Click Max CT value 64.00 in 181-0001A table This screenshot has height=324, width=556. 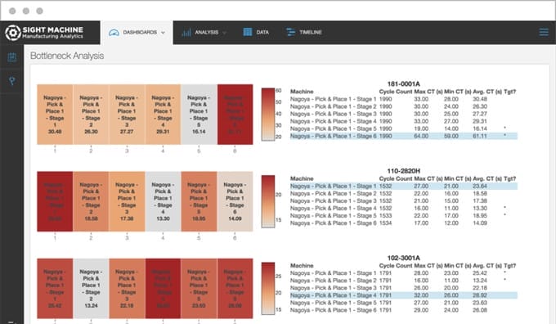point(421,136)
